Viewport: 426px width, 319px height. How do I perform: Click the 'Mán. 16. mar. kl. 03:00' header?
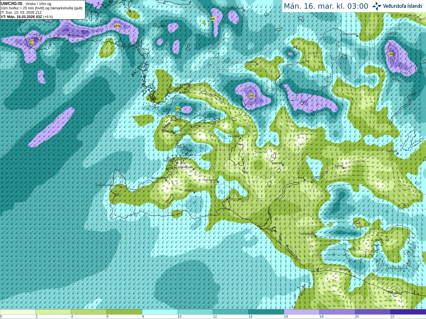(326, 6)
